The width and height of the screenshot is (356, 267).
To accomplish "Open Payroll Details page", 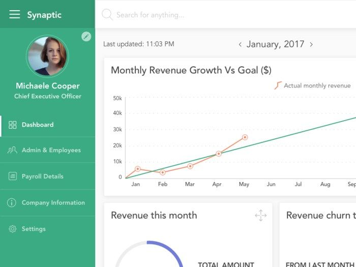I will tap(47, 176).
